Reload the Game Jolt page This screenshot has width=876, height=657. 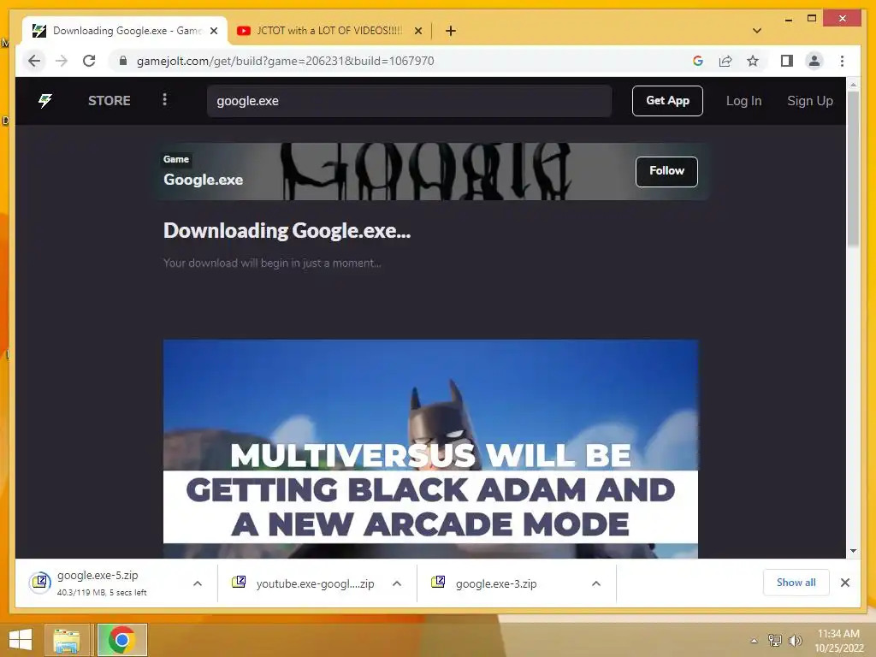[x=89, y=61]
